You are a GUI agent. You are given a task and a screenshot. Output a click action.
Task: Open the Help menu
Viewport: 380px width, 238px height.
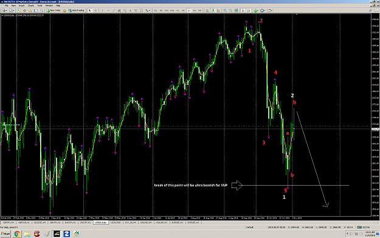(58, 5)
